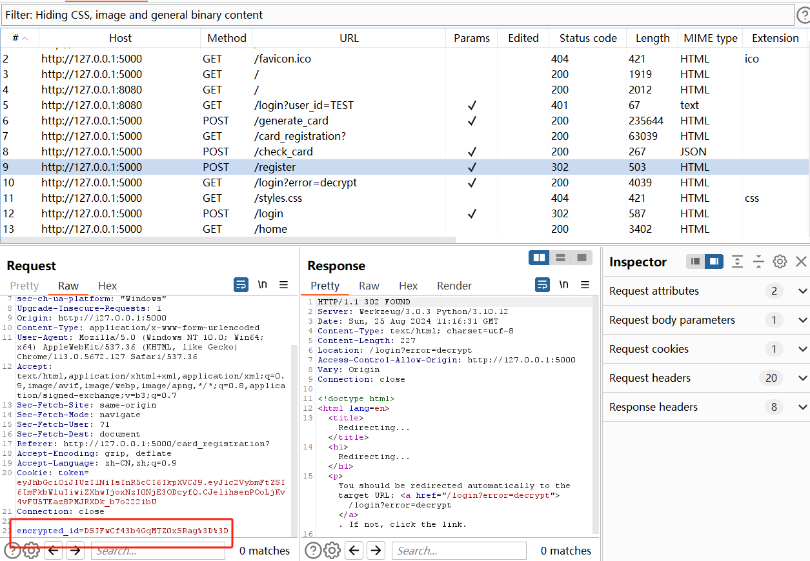Collapse all Inspector sections icon
Viewport: 810px width, 561px height.
pyautogui.click(x=758, y=261)
